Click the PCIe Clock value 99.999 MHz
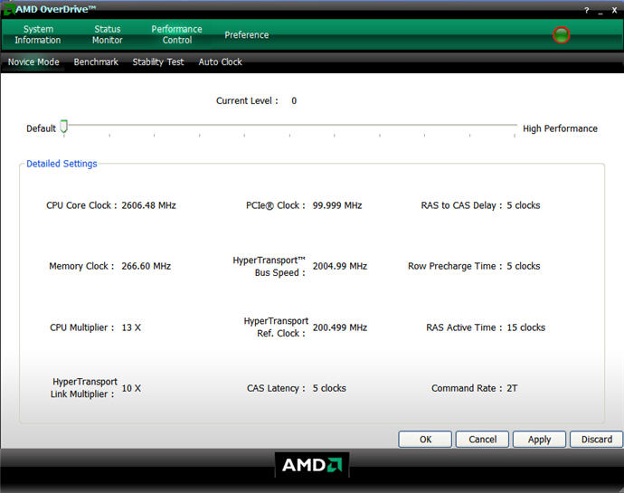 337,205
